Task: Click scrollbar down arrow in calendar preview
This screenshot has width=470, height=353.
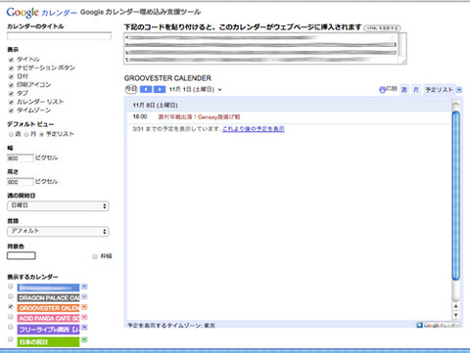Action: coord(455,315)
